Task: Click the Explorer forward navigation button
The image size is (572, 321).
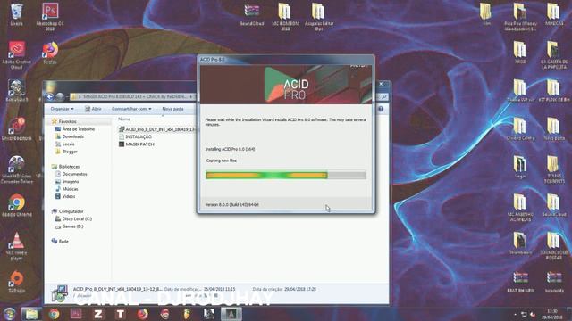Action: [60, 97]
